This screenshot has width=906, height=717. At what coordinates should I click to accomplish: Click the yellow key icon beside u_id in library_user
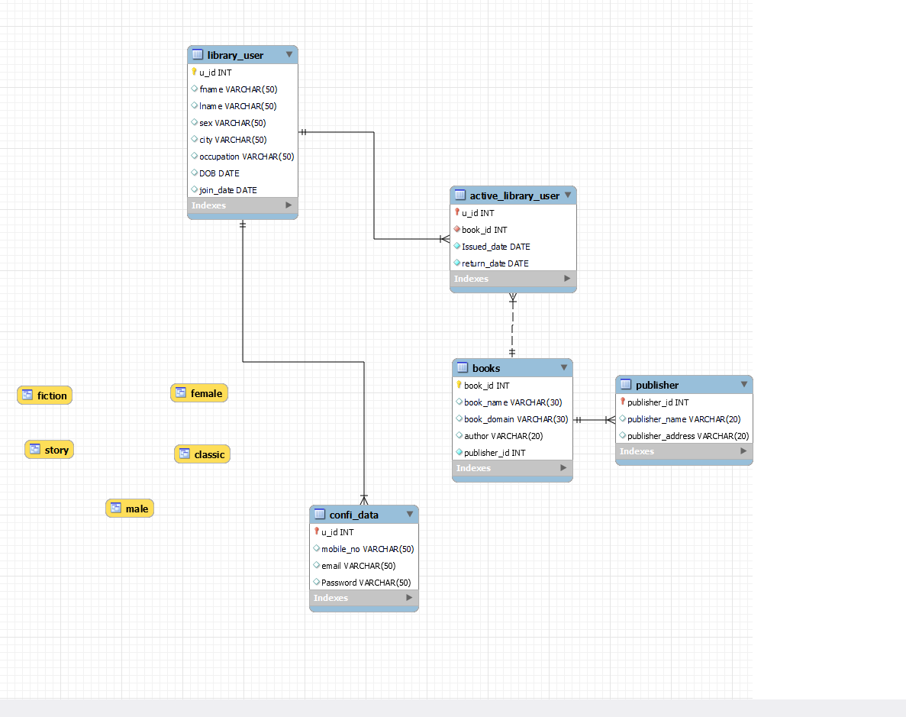pyautogui.click(x=194, y=72)
